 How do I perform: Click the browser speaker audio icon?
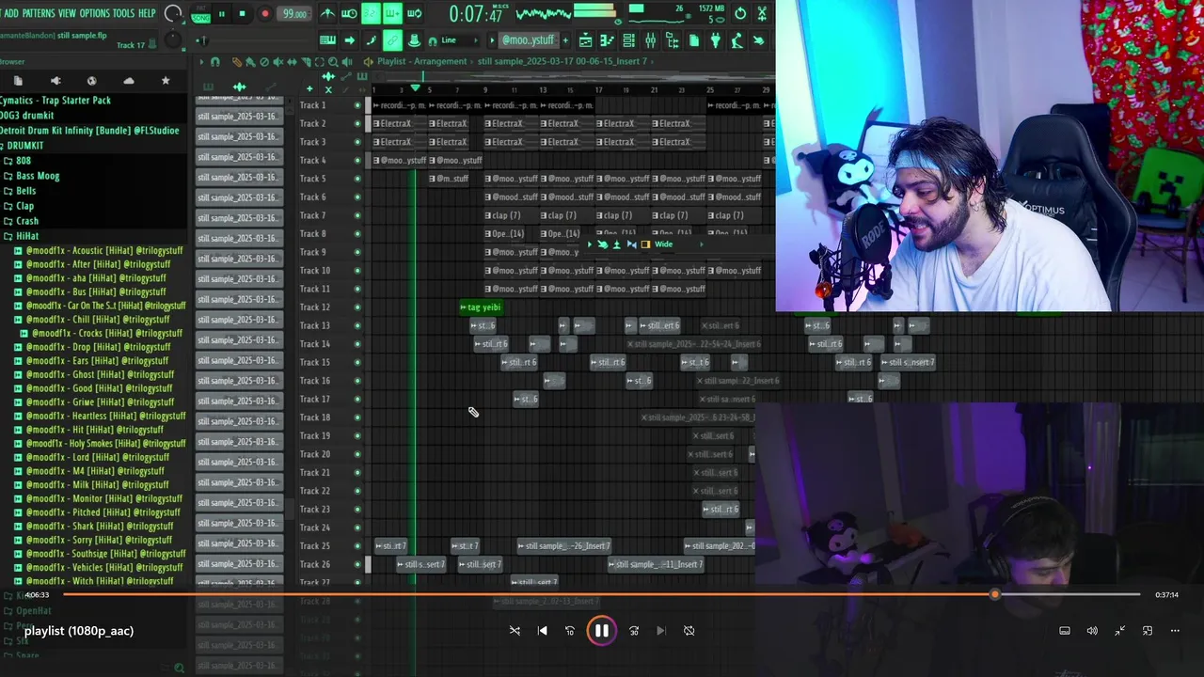coord(55,81)
